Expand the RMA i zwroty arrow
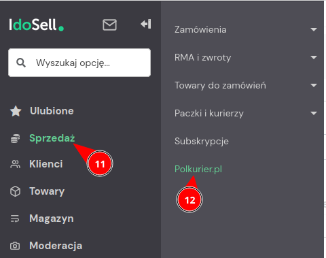Screen dimensions: 326x258 [314, 57]
